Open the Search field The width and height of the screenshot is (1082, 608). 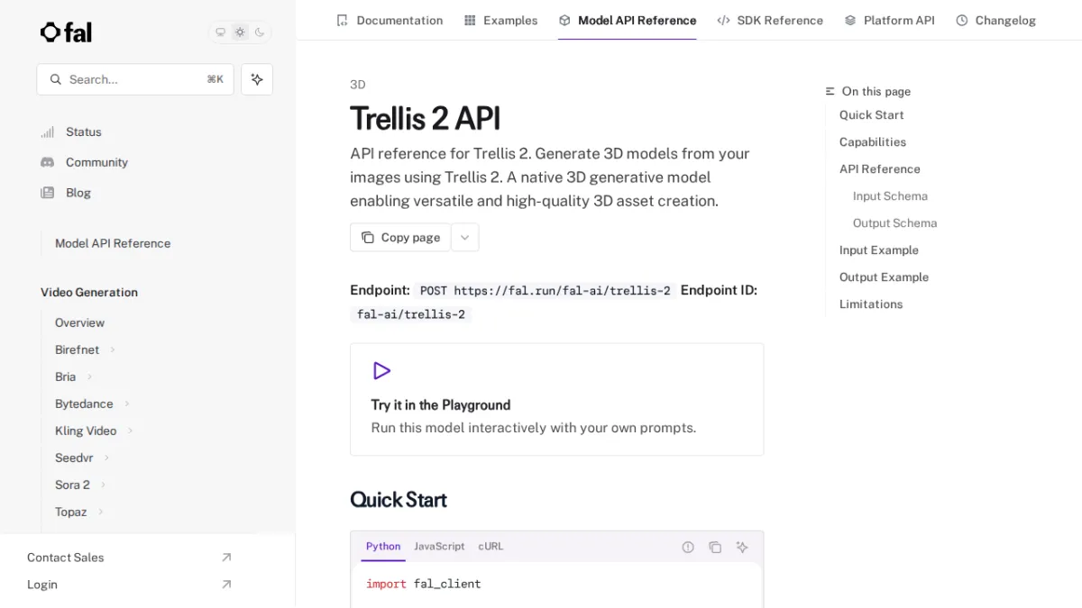(x=135, y=79)
